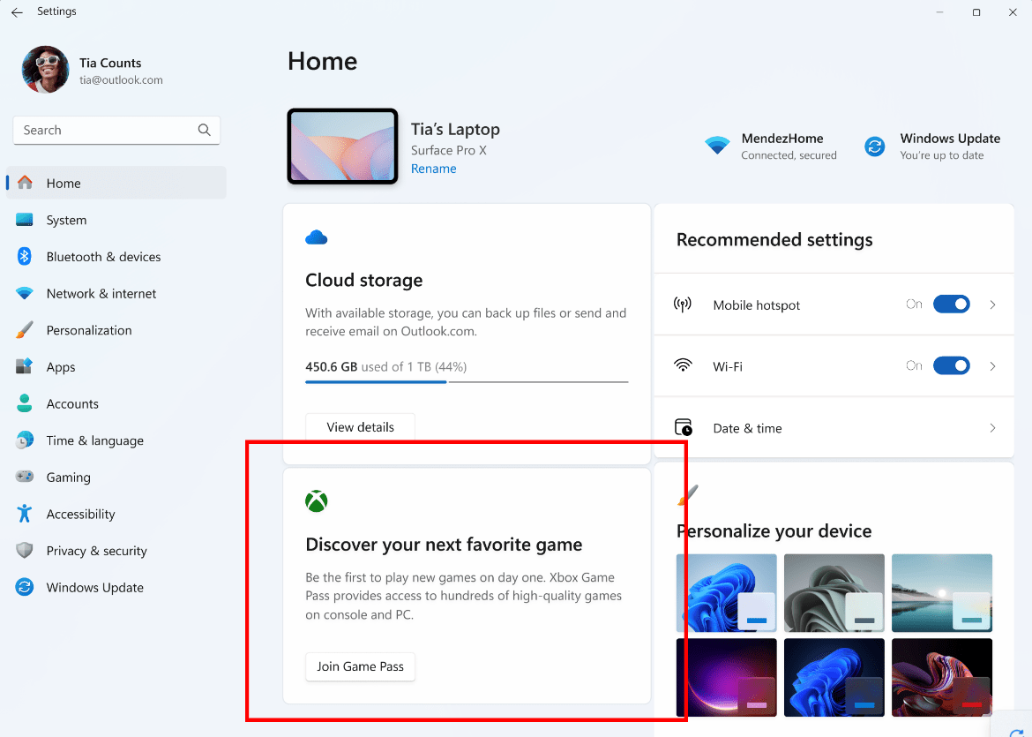
Task: Go to Privacy & security
Action: click(x=116, y=551)
